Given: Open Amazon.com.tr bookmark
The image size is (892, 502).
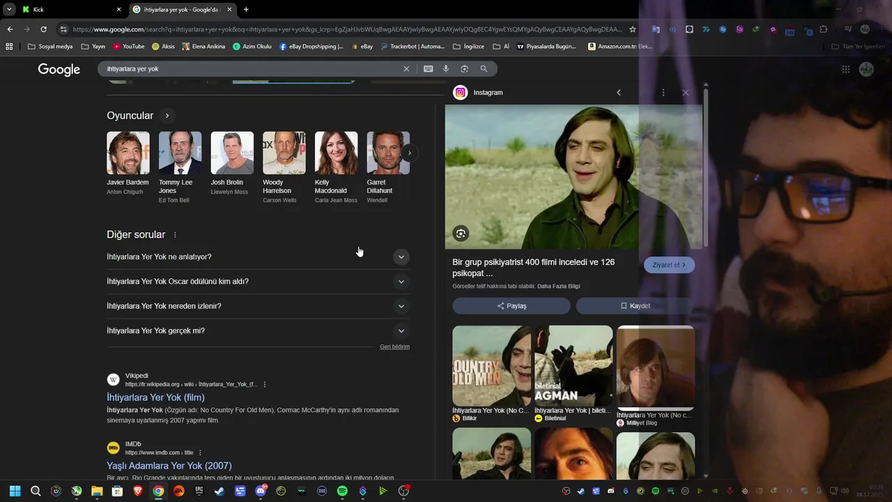Looking at the screenshot, I should [x=620, y=47].
